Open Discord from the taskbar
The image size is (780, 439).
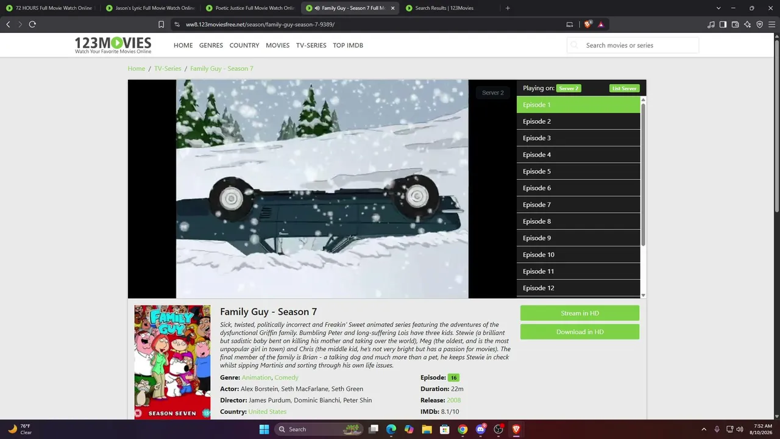click(x=481, y=429)
